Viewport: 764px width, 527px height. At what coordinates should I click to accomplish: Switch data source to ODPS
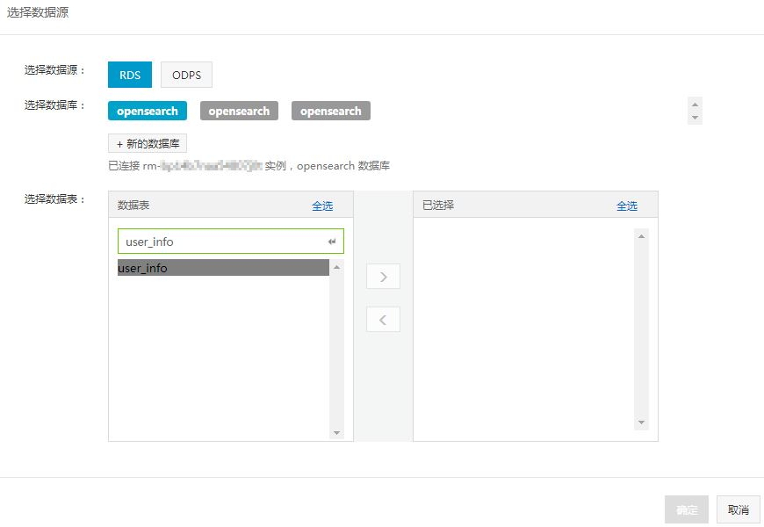[186, 75]
